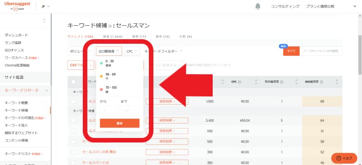This screenshot has width=362, height=165.
Task: Click the SEO難易度 column info icon
Action: (322, 82)
